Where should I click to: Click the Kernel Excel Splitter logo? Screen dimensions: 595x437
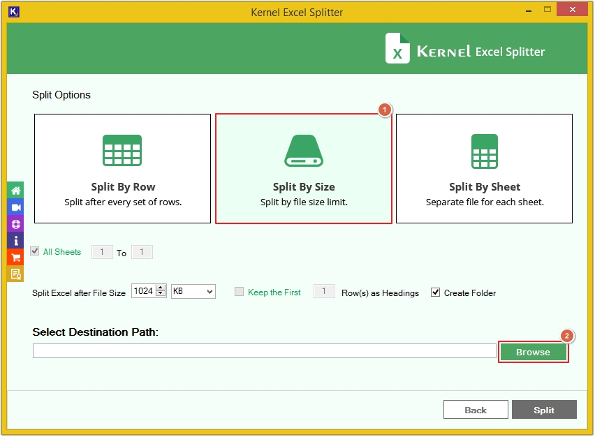(465, 49)
